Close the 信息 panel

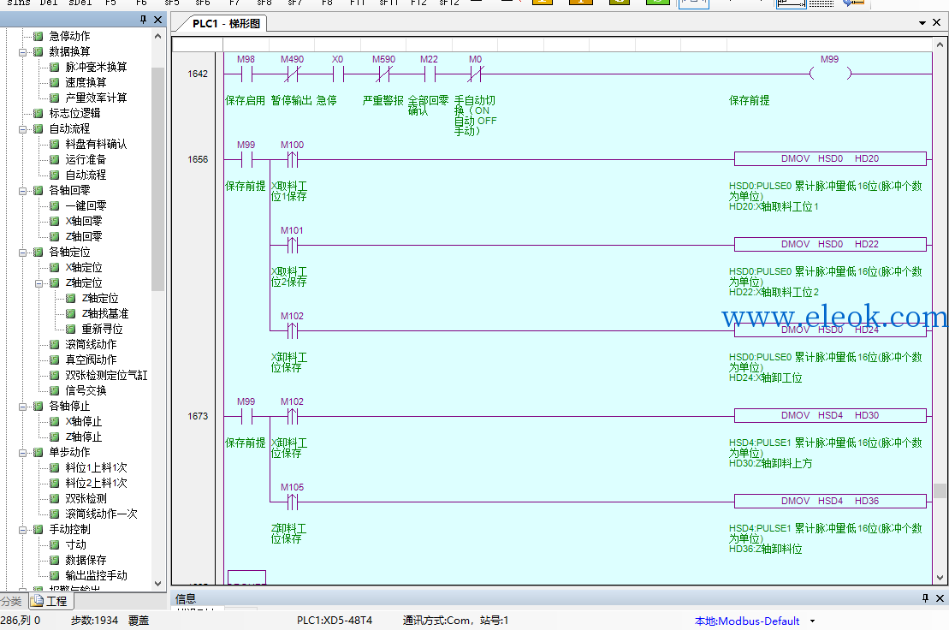940,598
